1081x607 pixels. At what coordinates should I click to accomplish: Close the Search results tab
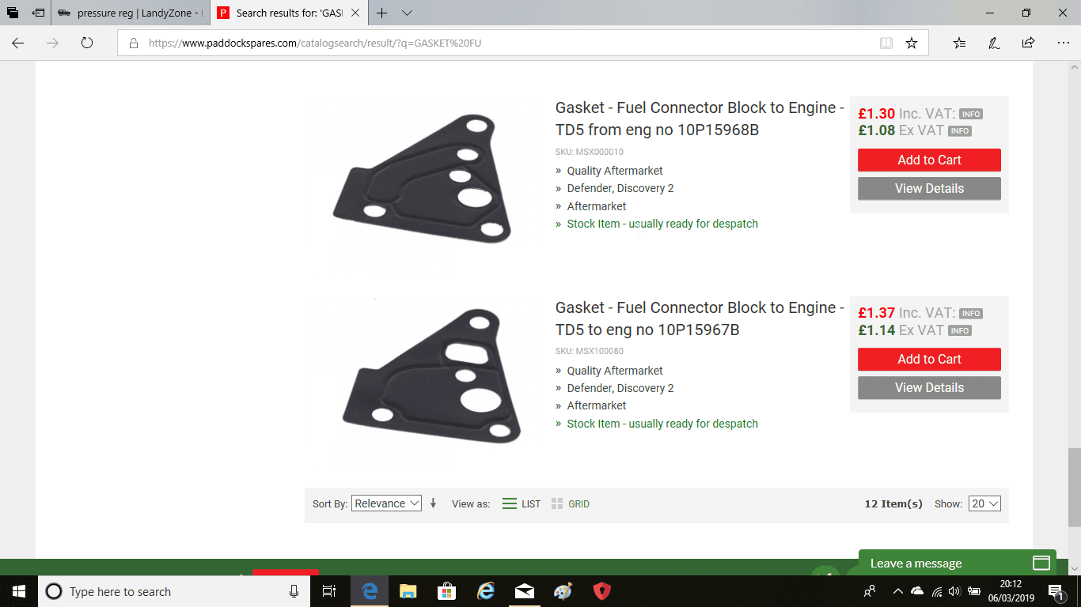(355, 13)
